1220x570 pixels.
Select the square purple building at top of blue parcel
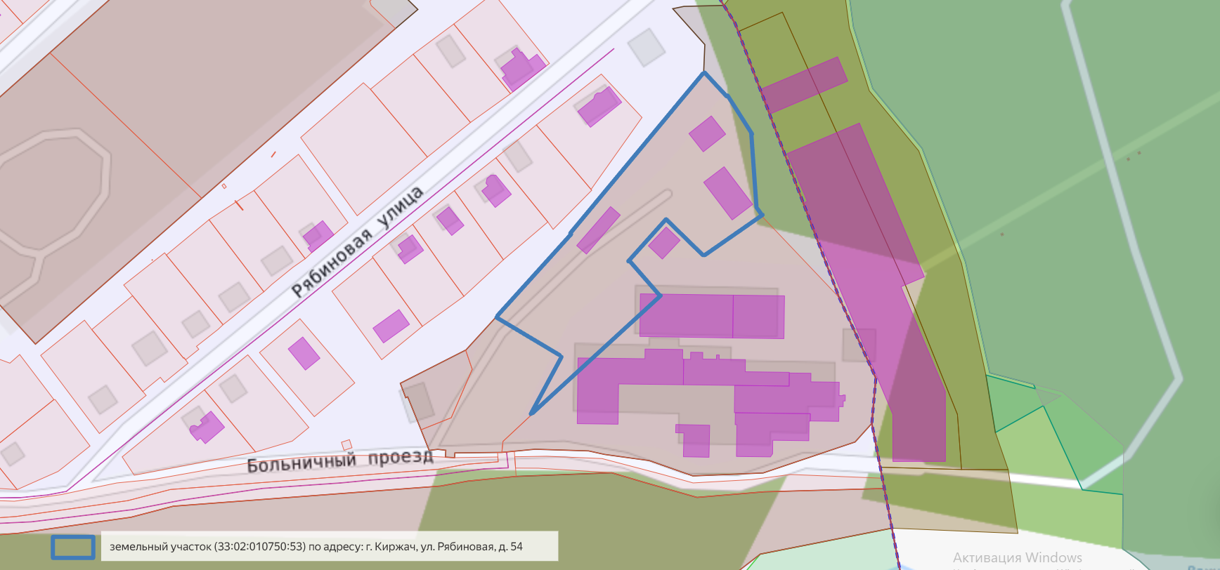point(707,133)
